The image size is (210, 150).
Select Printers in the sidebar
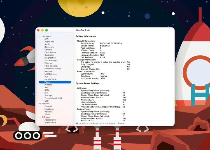tap(48, 85)
